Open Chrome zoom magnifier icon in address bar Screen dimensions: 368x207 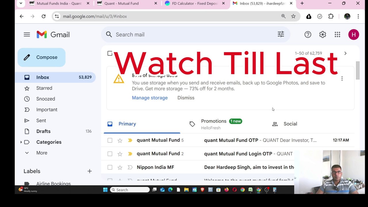(283, 16)
